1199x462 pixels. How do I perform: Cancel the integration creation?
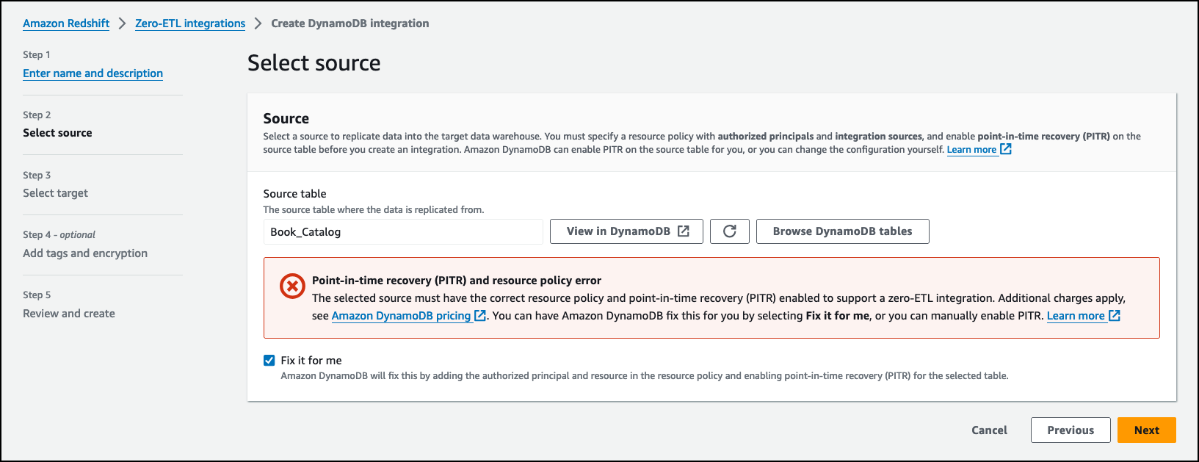pos(989,430)
